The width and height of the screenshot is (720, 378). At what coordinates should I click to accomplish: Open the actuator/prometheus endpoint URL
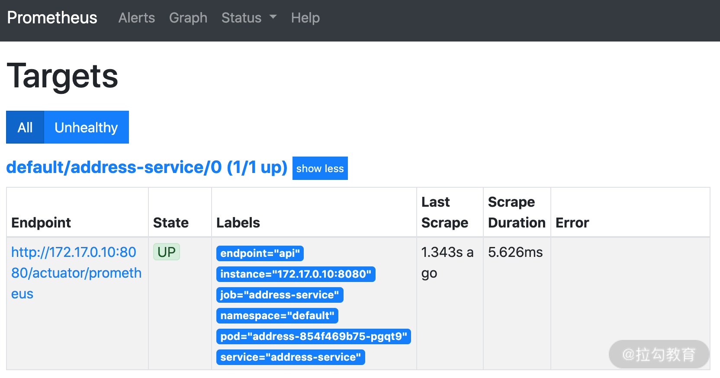click(76, 273)
